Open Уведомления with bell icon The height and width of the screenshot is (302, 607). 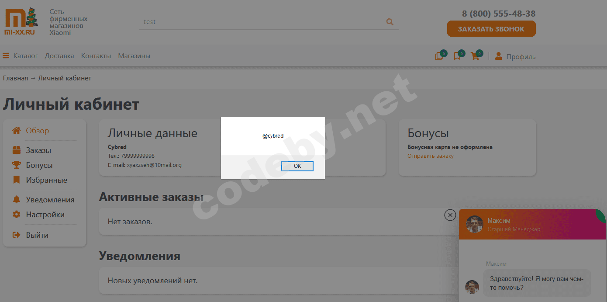(50, 200)
